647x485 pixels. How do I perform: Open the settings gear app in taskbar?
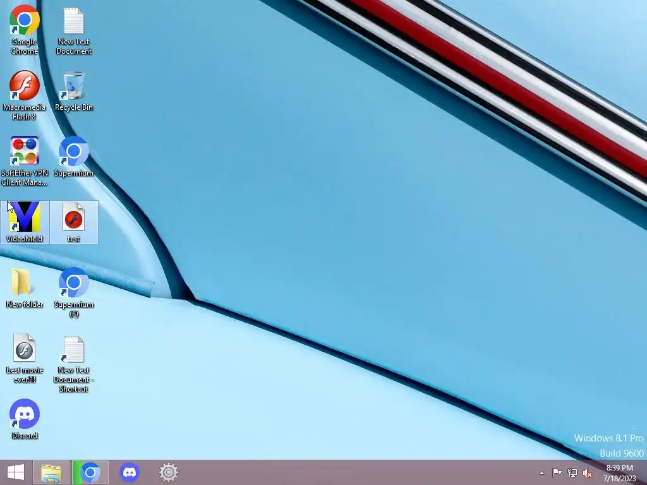click(168, 472)
